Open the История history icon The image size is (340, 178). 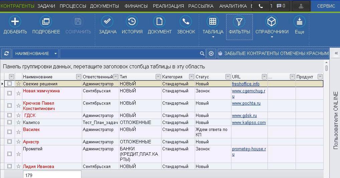(132, 21)
